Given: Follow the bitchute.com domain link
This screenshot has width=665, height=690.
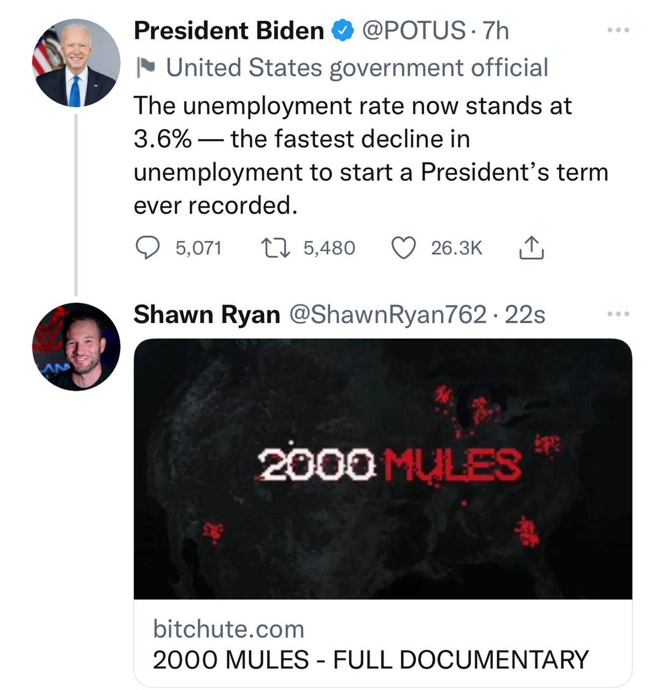Looking at the screenshot, I should tap(228, 629).
